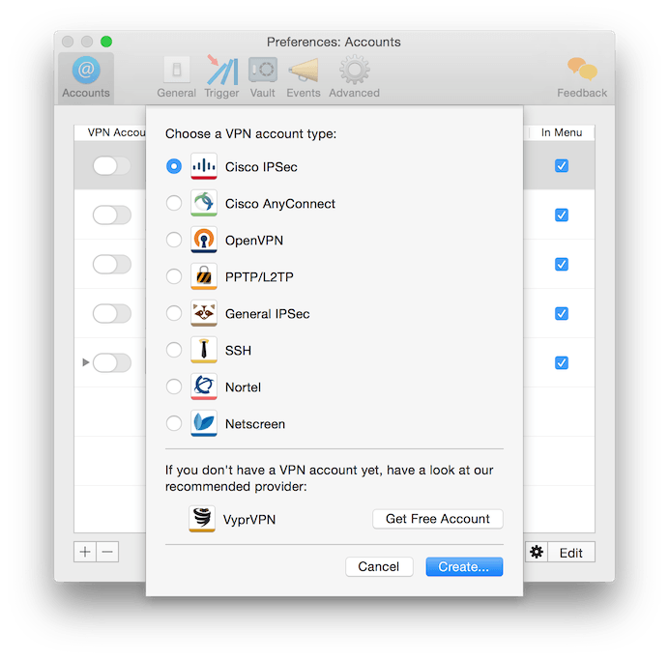Click the General IPSec raccoon icon
This screenshot has width=669, height=659.
pos(204,313)
